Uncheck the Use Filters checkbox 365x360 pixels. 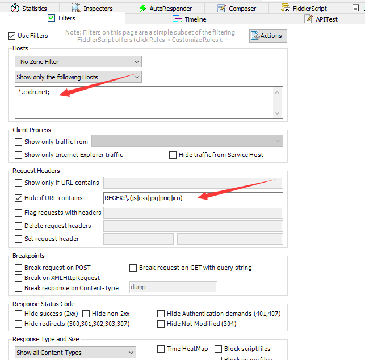pyautogui.click(x=12, y=36)
